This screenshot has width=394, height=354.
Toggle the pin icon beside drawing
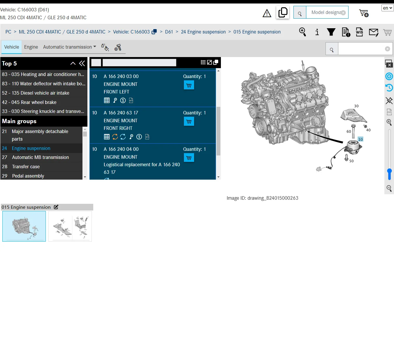tap(389, 101)
